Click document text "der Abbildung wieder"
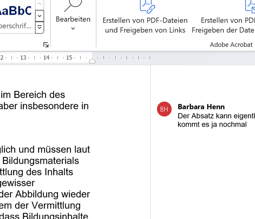This screenshot has height=219, width=255. pos(45,194)
